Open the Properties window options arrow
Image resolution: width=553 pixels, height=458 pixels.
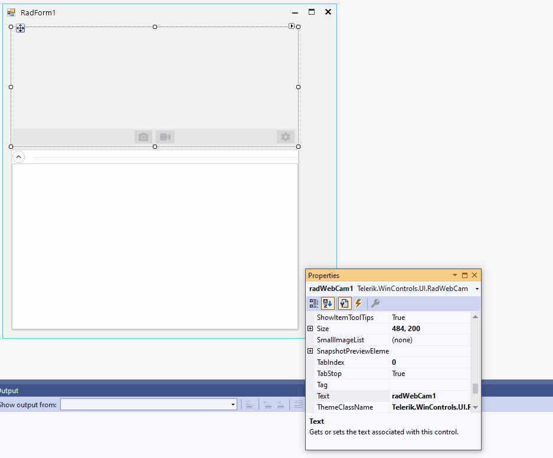pos(455,275)
